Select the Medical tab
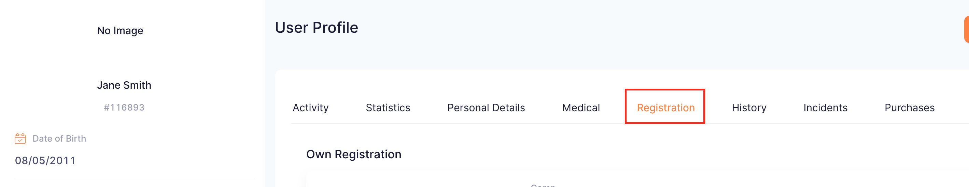 (581, 107)
